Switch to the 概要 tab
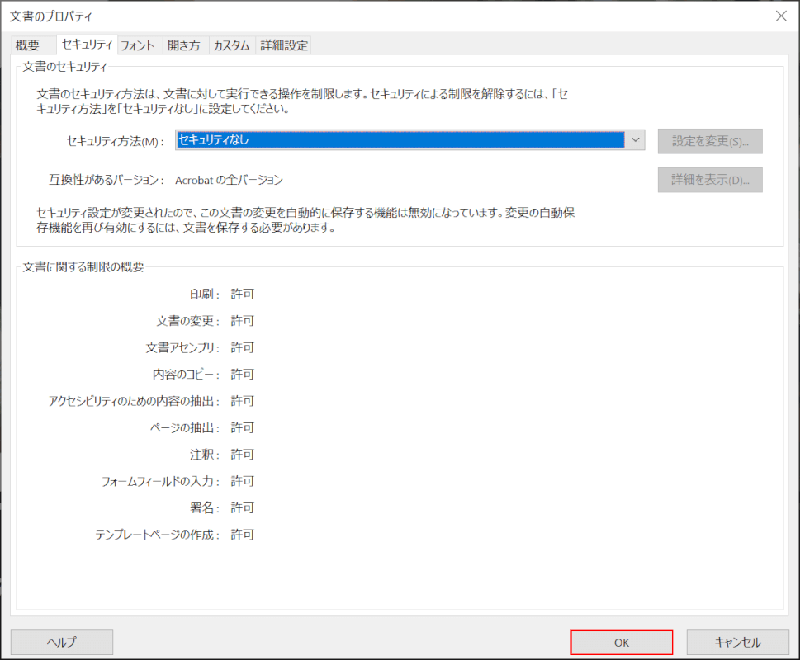Screen dimensions: 800x660 (x=27, y=46)
